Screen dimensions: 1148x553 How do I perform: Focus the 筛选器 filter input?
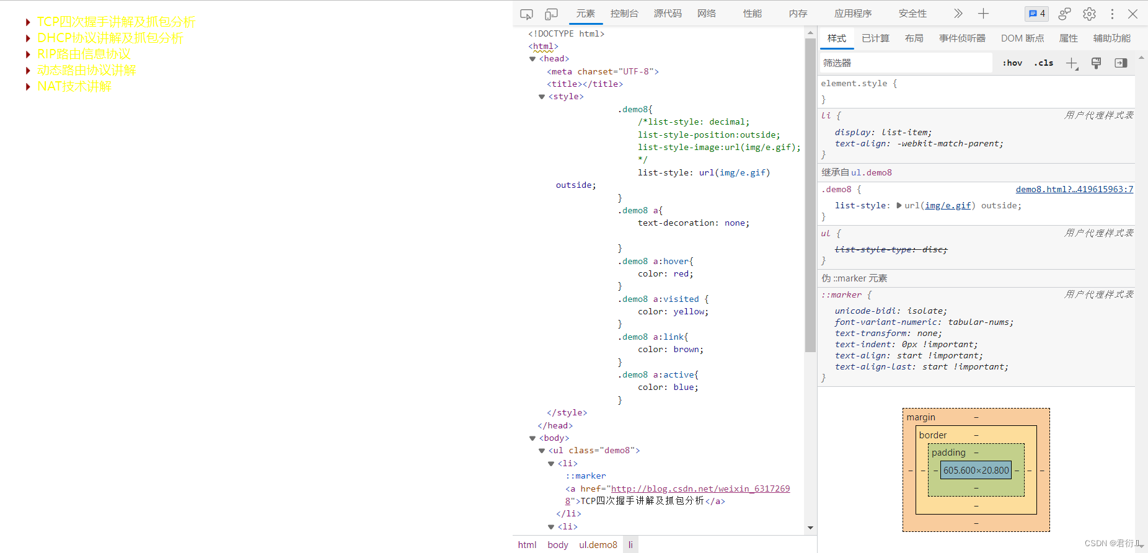pos(906,63)
